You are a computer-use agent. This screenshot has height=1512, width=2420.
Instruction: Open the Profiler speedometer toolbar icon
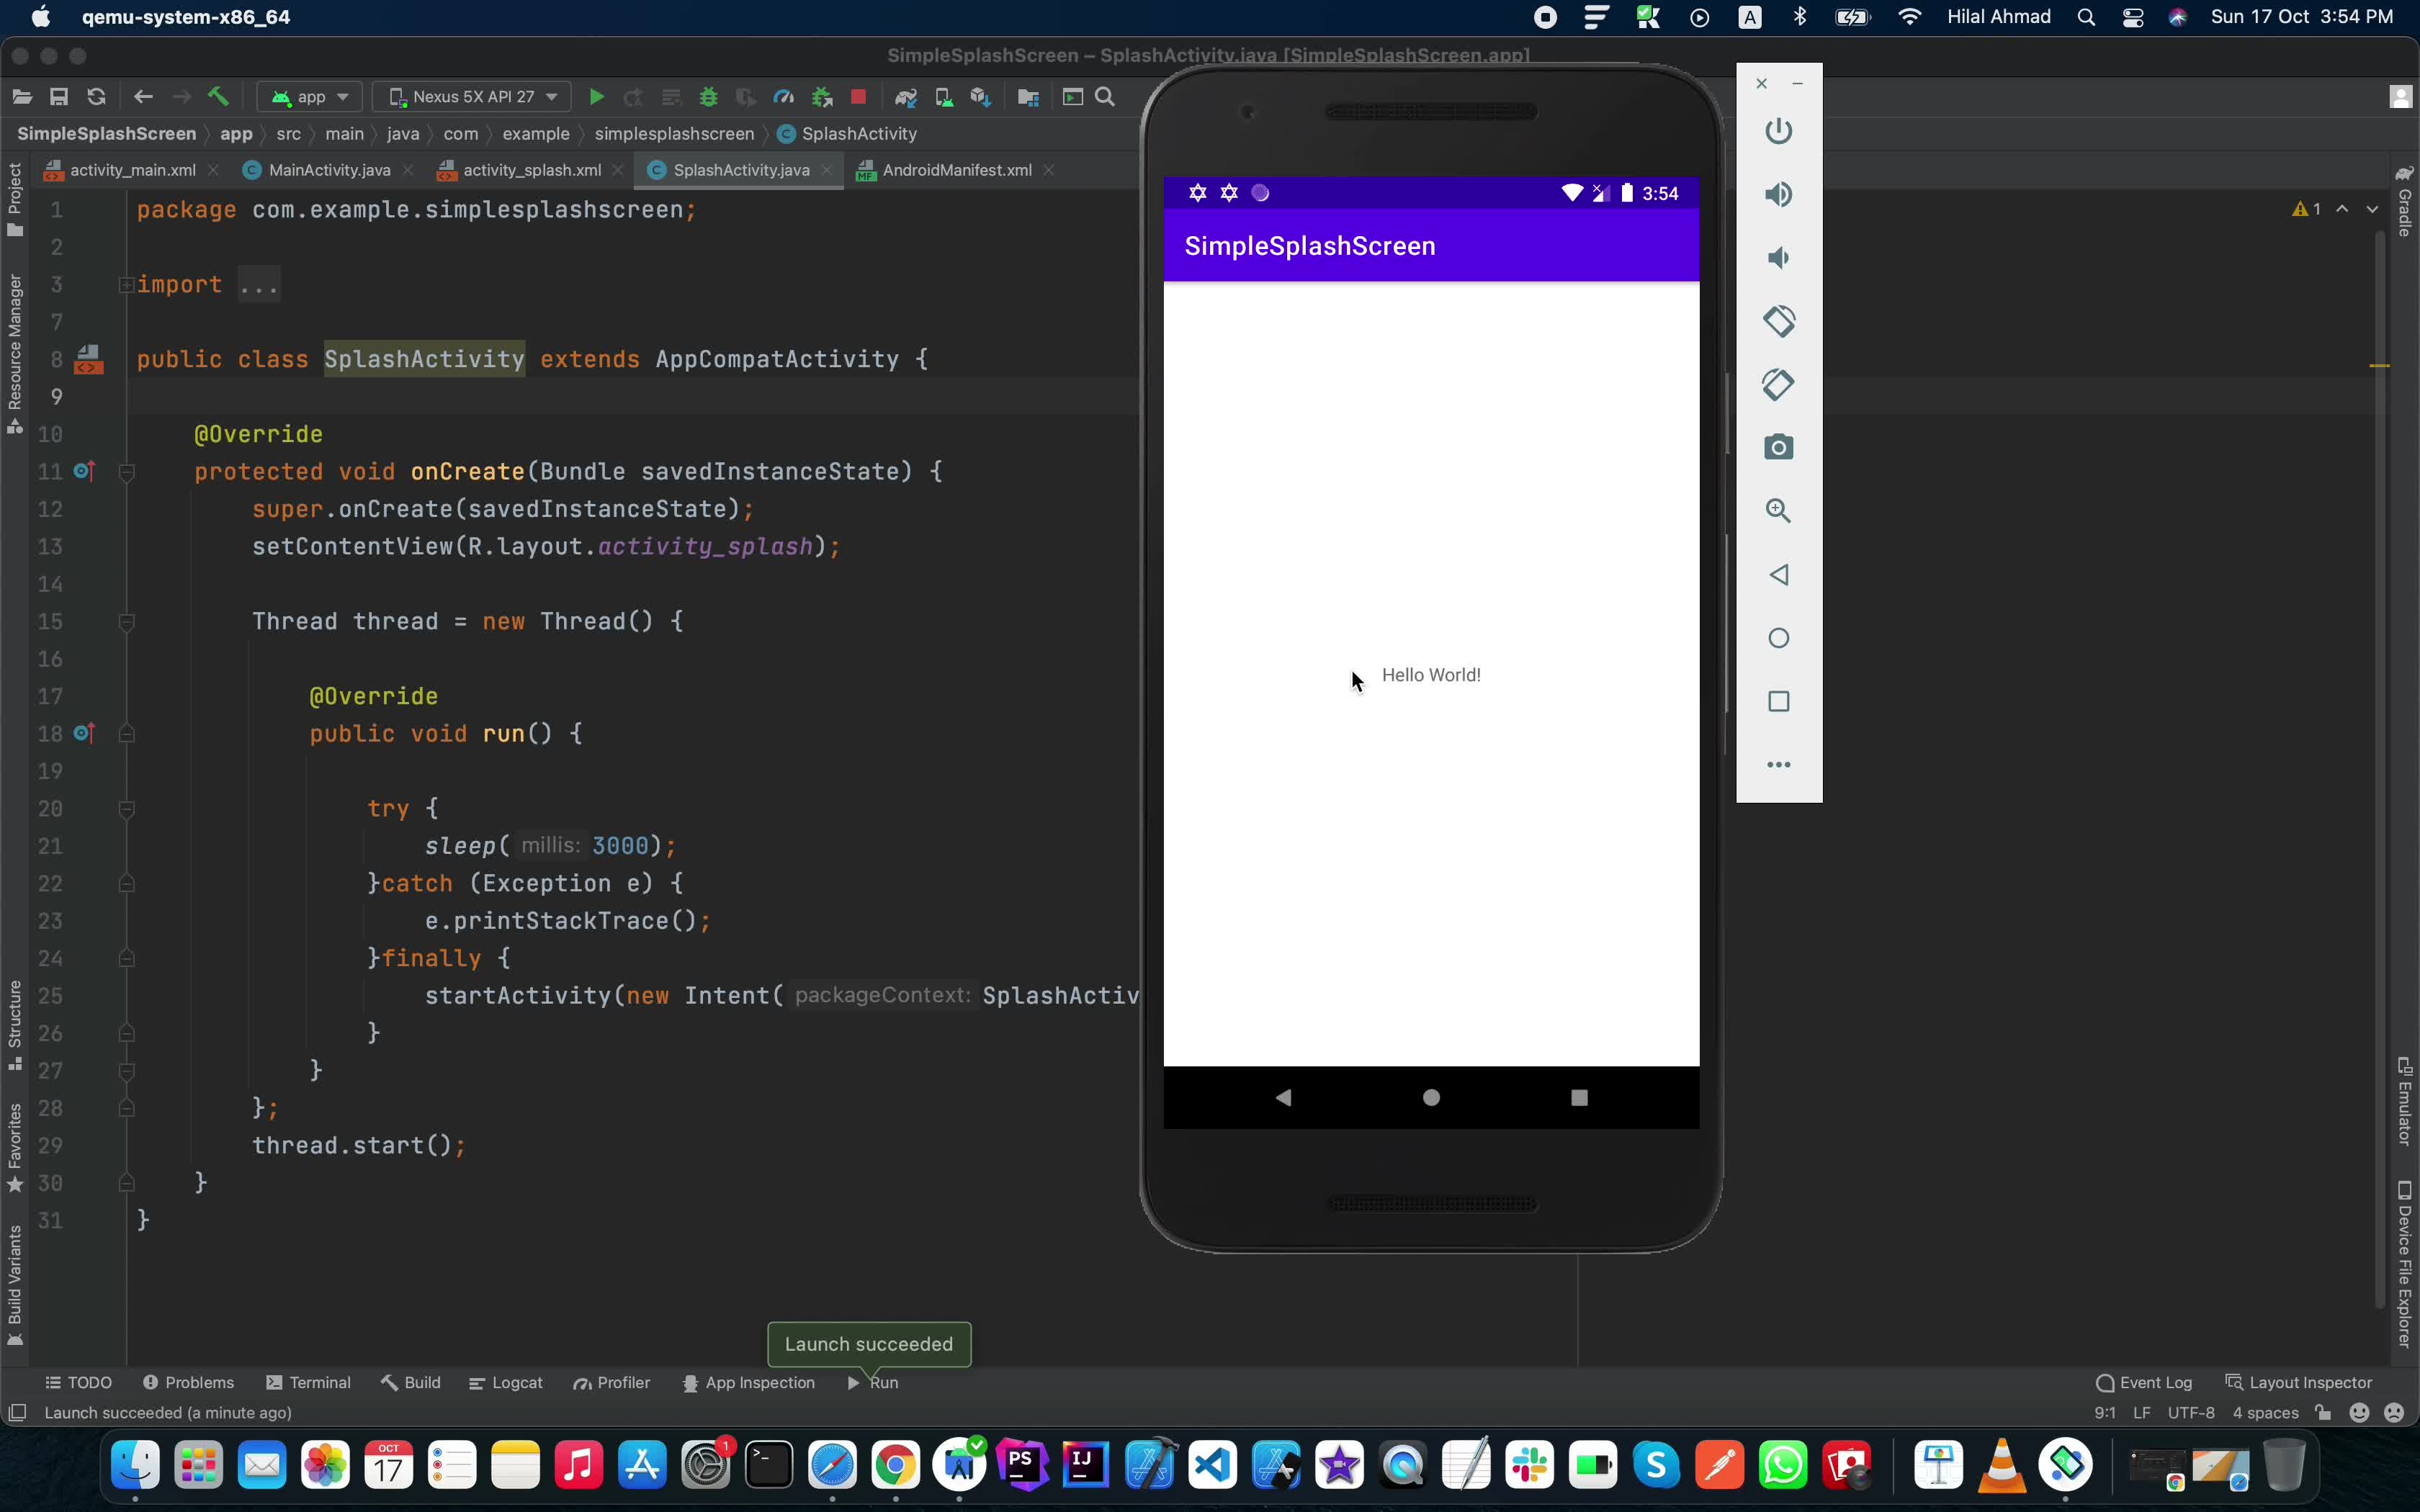pyautogui.click(x=784, y=97)
